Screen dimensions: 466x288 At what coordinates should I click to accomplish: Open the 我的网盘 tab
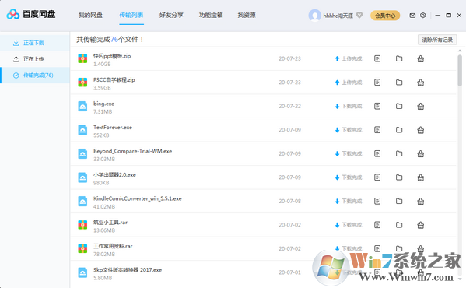click(x=90, y=15)
